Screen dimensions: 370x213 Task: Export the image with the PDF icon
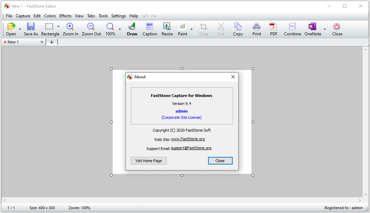(274, 26)
